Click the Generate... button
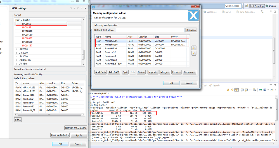 click(190, 72)
